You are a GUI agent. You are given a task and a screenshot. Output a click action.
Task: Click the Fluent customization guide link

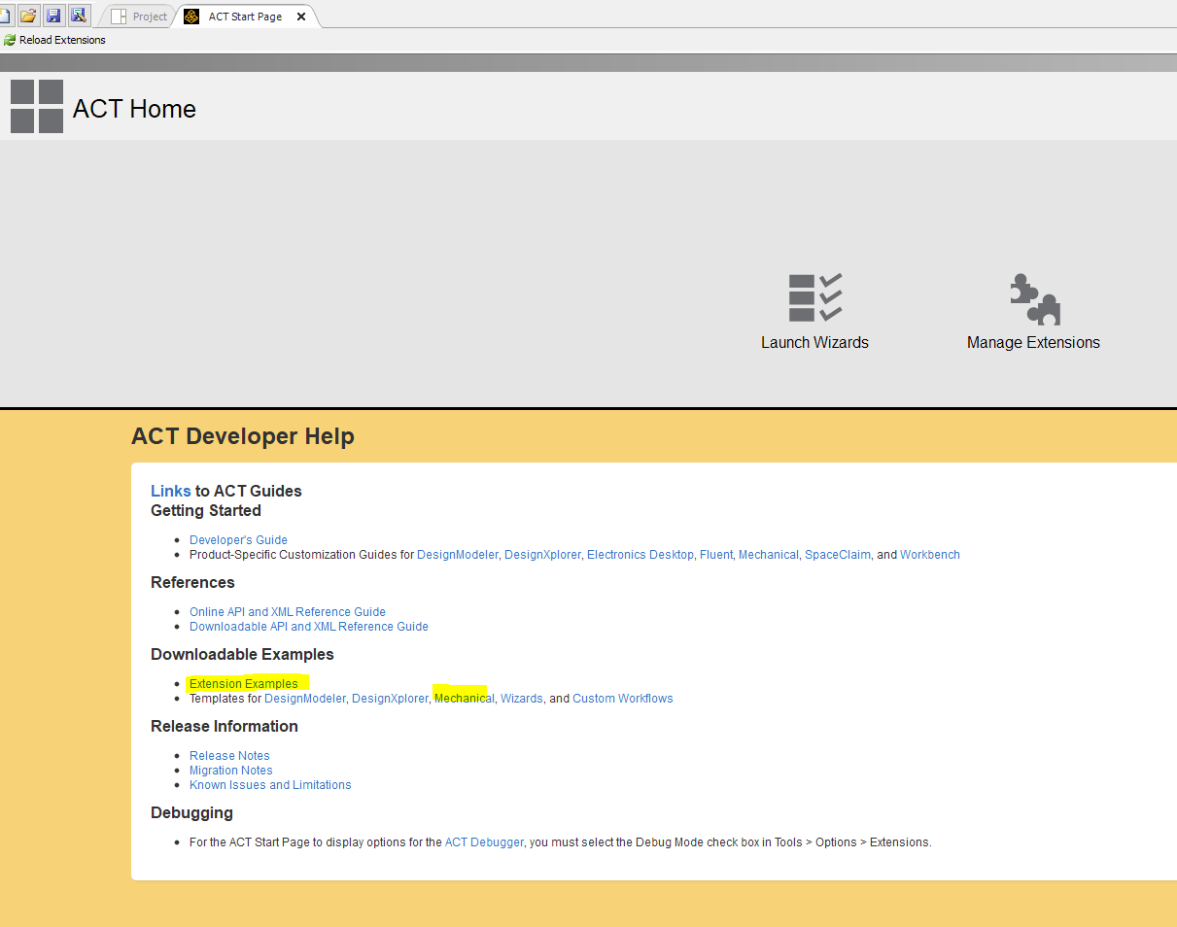(716, 555)
